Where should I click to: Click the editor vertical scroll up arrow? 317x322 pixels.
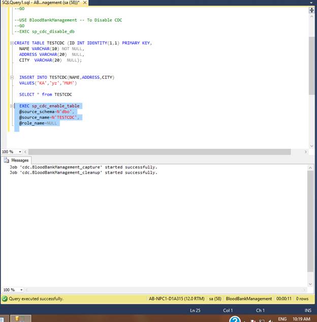311,16
